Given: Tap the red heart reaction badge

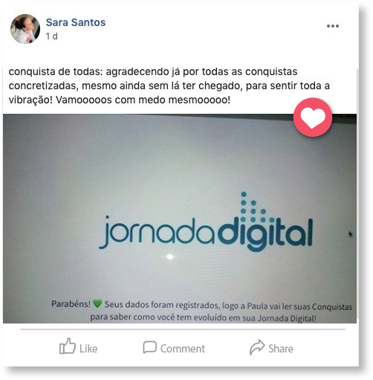Looking at the screenshot, I should [x=313, y=117].
